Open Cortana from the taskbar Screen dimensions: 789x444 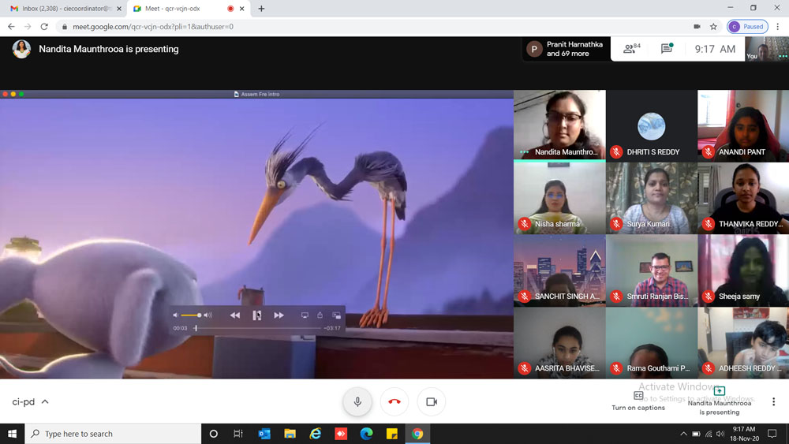(x=213, y=434)
